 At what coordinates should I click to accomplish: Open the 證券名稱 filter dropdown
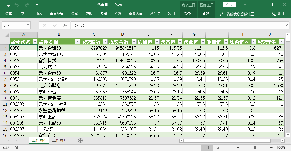[x=77, y=42]
